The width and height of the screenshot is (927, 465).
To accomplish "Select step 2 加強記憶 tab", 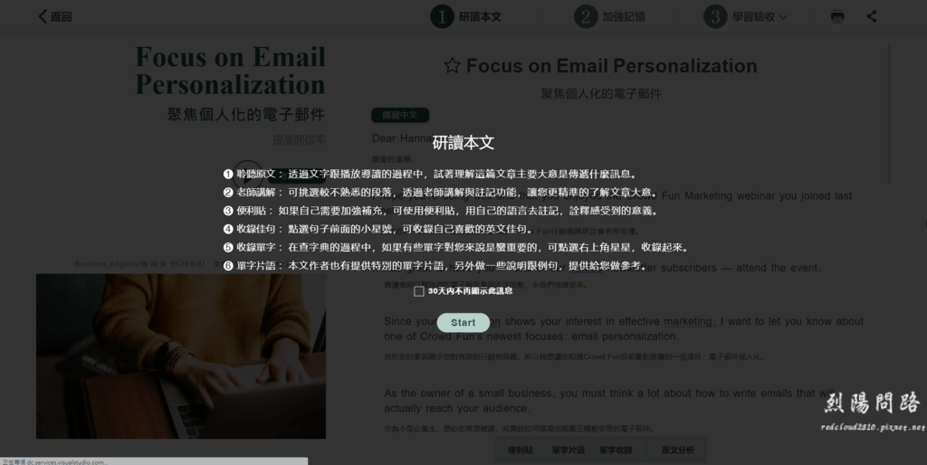I will [x=609, y=16].
